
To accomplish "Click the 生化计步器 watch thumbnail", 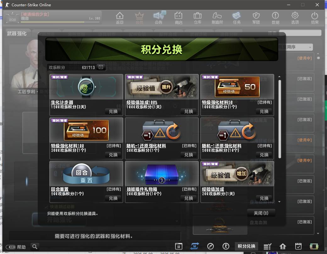I will click(86, 87).
